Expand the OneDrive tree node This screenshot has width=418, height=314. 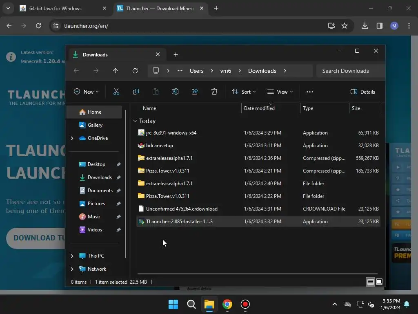(x=72, y=138)
